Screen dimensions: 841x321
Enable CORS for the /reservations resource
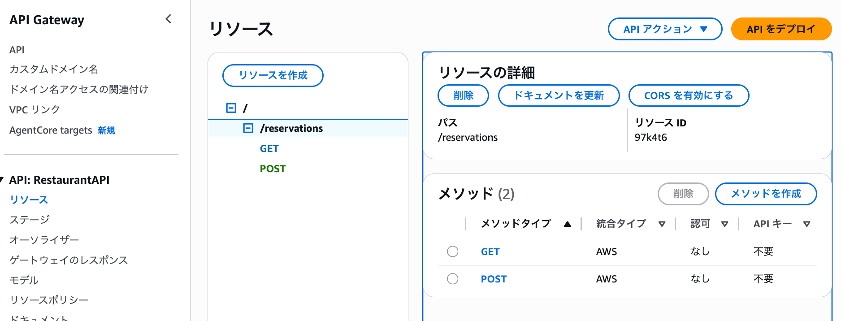tap(689, 95)
